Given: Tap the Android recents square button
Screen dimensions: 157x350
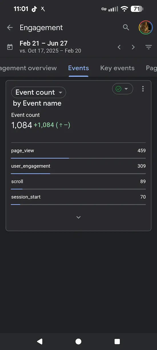Looking at the screenshot, I should (117, 341).
